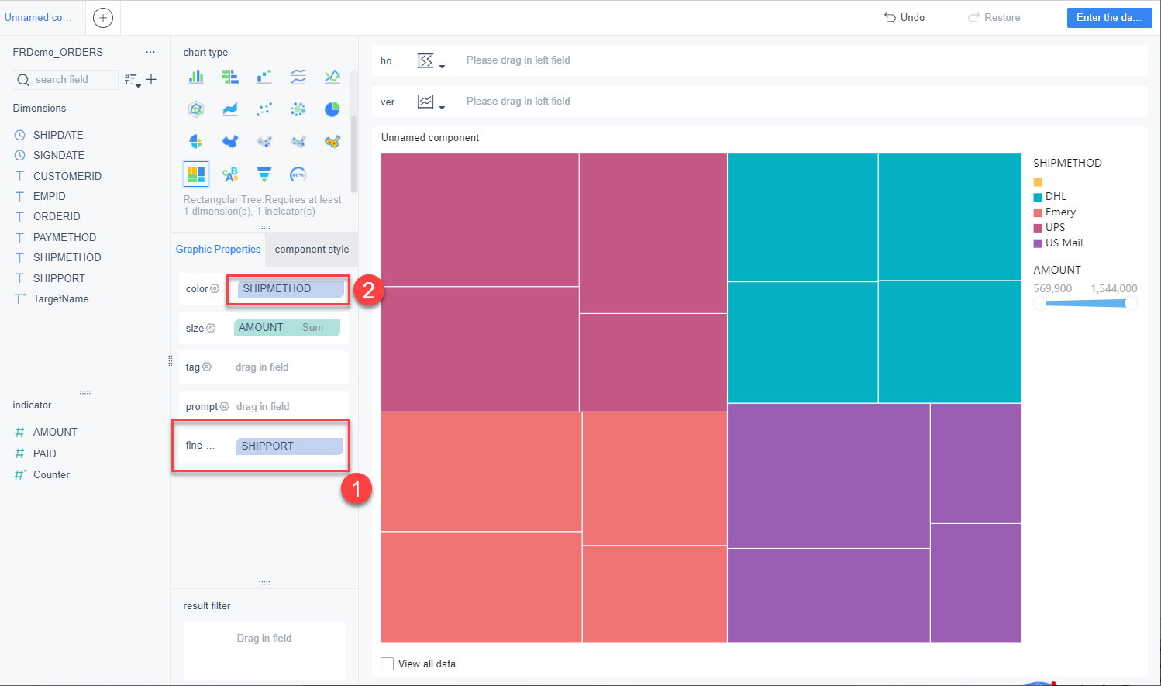
Task: Click the Rectangular Tree chart icon
Action: pyautogui.click(x=196, y=174)
